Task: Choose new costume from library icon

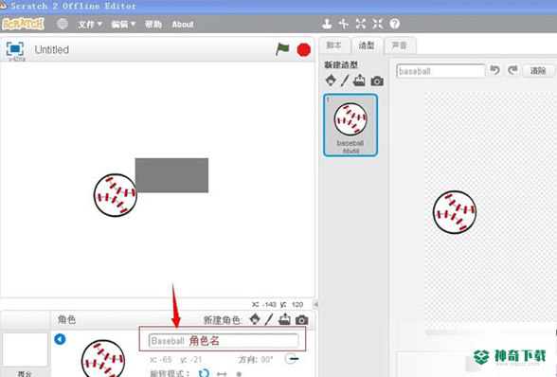Action: click(x=331, y=81)
